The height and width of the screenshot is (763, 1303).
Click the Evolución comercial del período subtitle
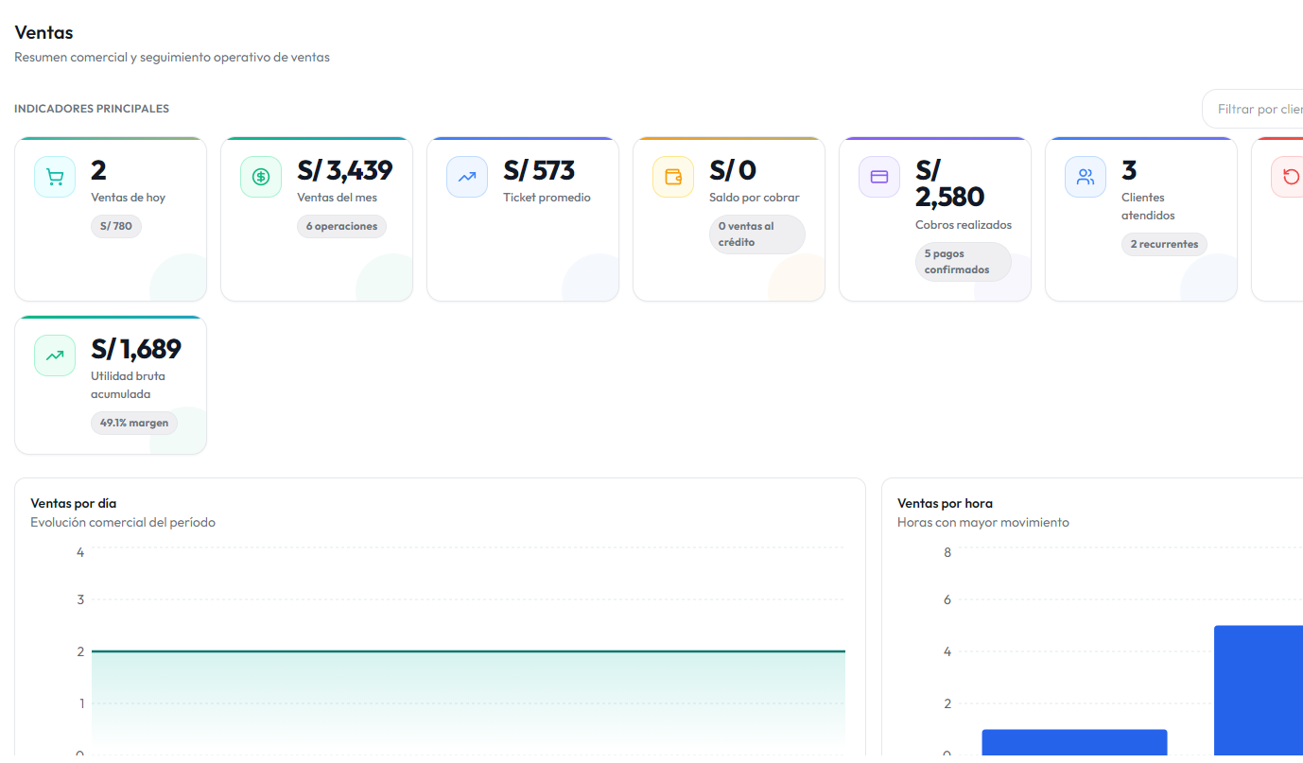(x=123, y=522)
